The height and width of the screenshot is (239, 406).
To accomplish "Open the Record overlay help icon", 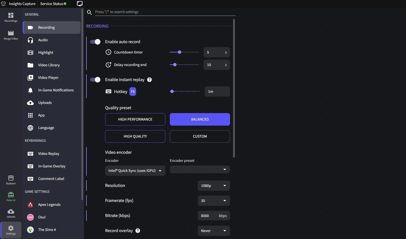I will 137,231.
